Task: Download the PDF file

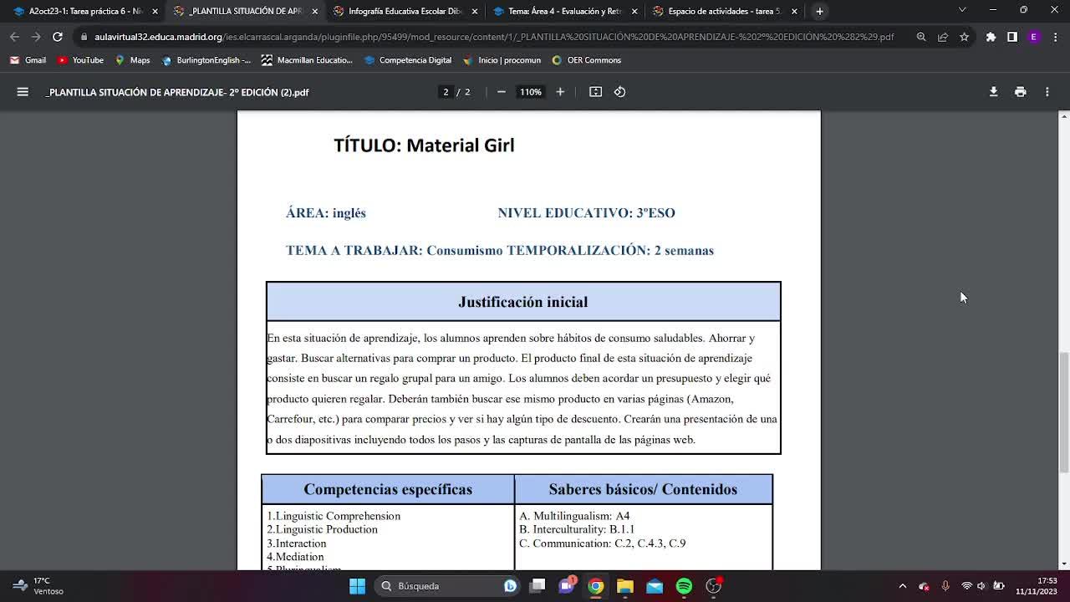Action: [x=993, y=92]
